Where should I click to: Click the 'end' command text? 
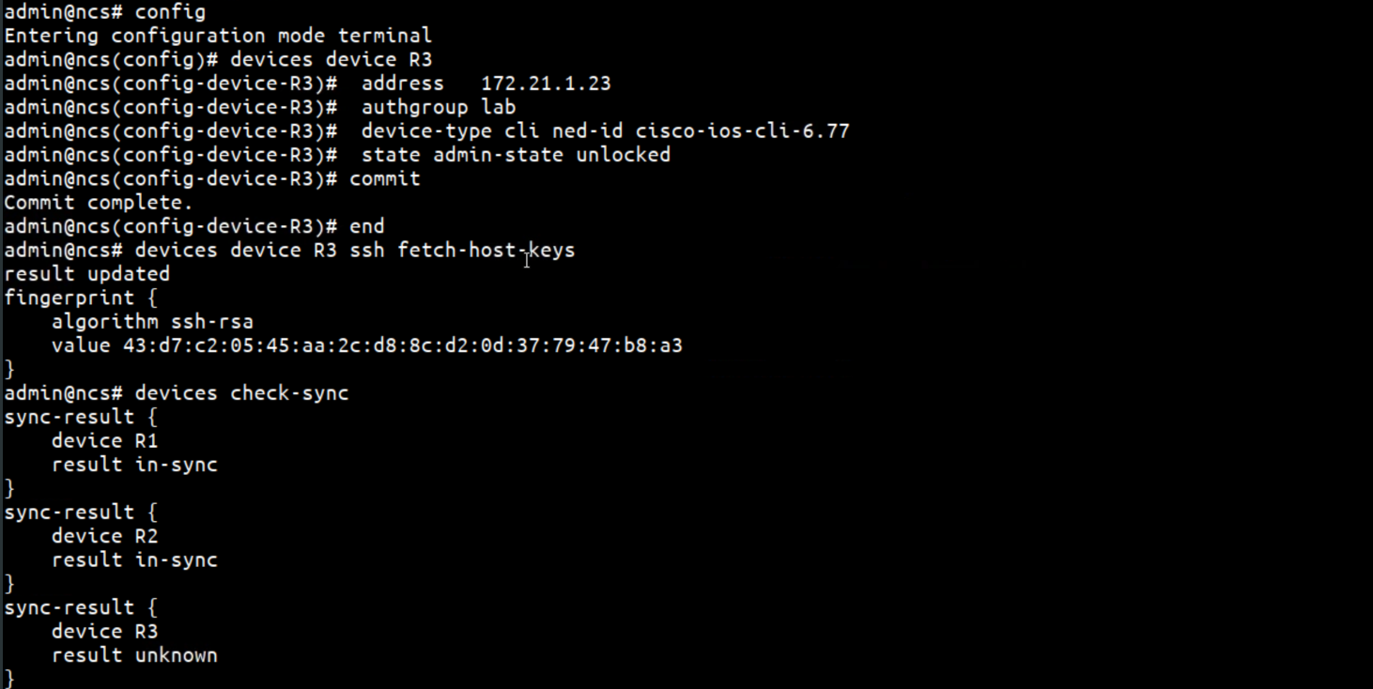coord(367,226)
